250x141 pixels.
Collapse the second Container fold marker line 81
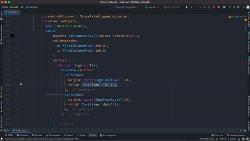17,95
